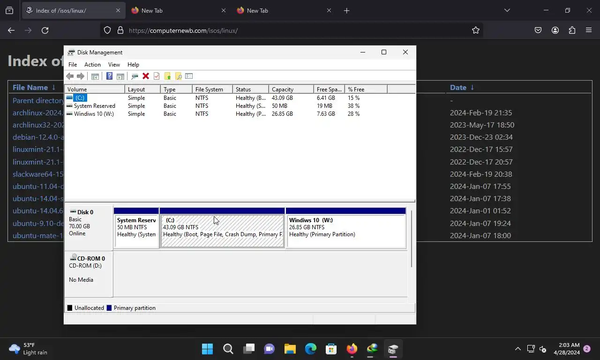This screenshot has width=600, height=360.
Task: Open Microsoft Store from the taskbar
Action: coord(331,349)
